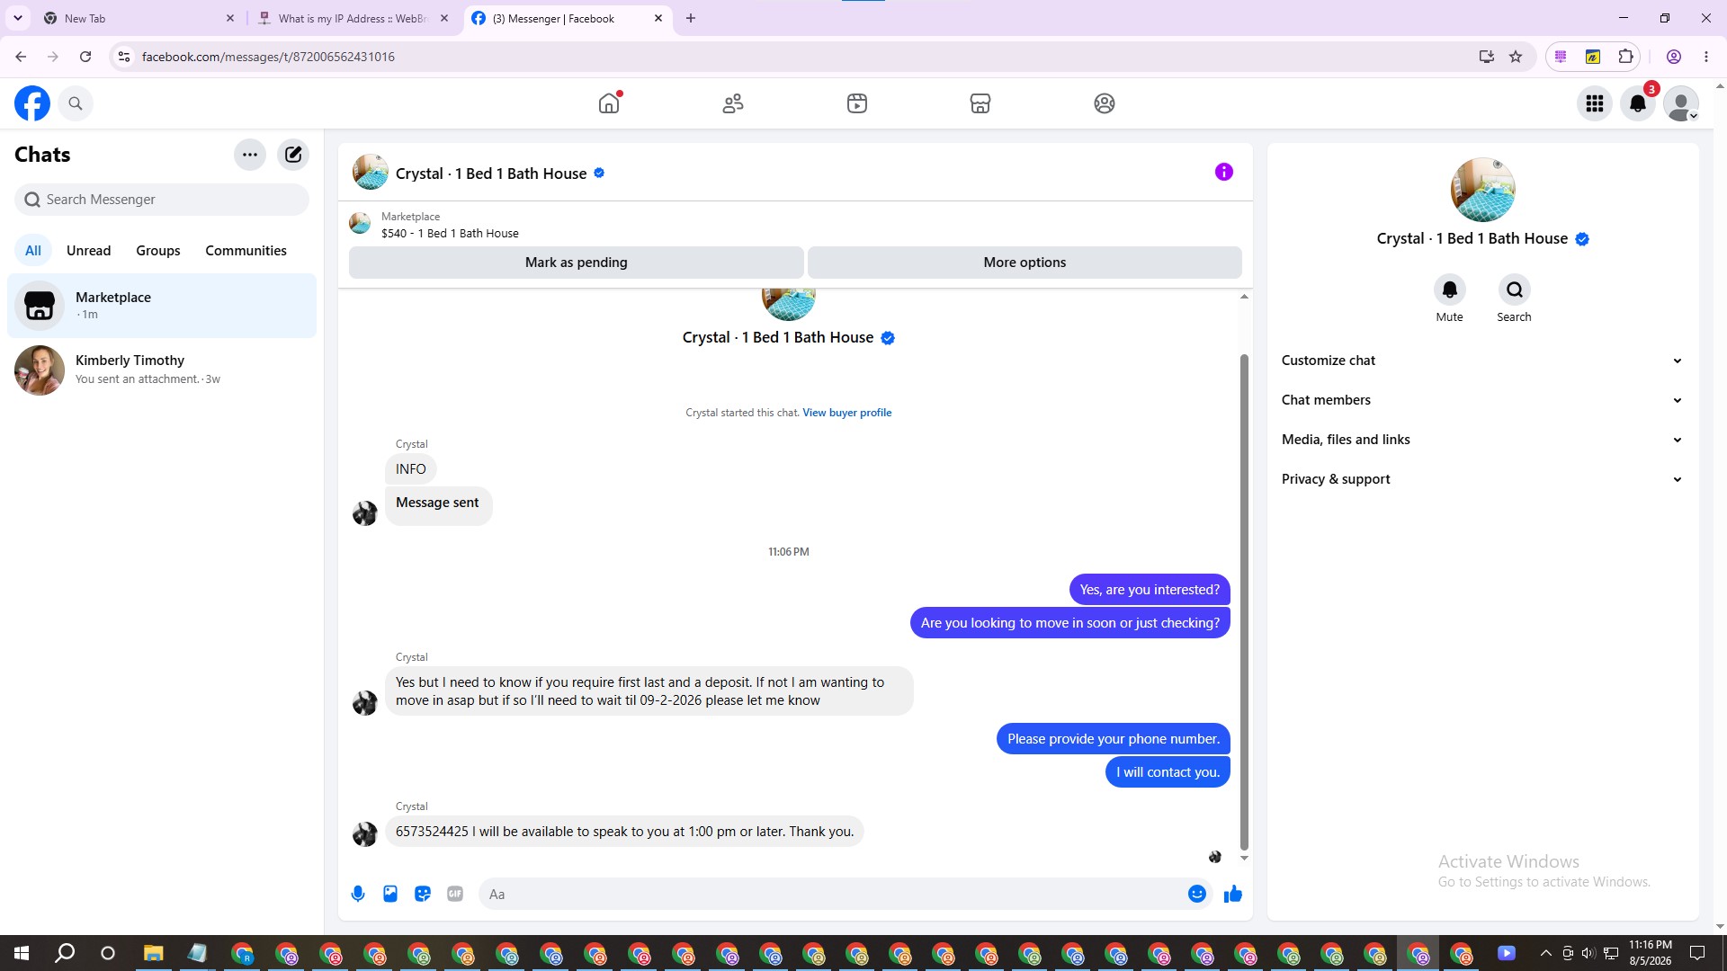Viewport: 1727px width, 971px height.
Task: Go back using browser back arrow
Action: pos(21,57)
